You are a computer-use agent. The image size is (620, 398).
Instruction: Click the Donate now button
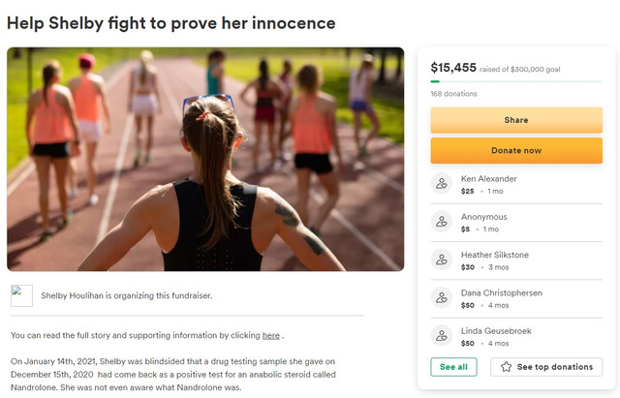[516, 151]
